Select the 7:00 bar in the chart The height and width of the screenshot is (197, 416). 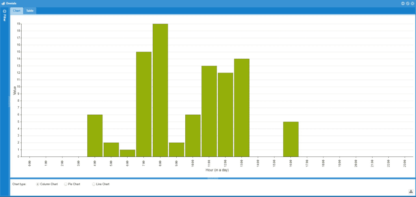click(144, 104)
